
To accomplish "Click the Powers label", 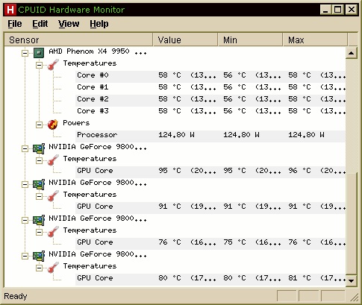I will (76, 123).
